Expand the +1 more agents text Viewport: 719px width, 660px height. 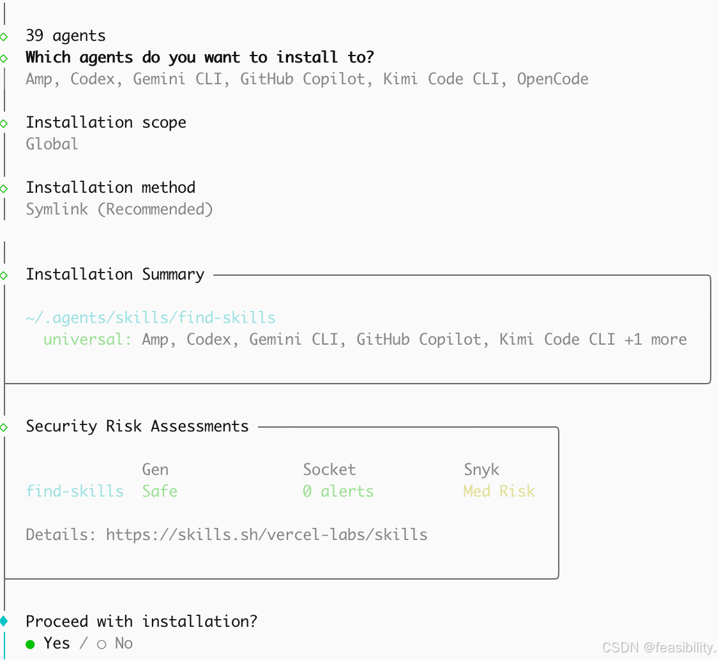655,340
